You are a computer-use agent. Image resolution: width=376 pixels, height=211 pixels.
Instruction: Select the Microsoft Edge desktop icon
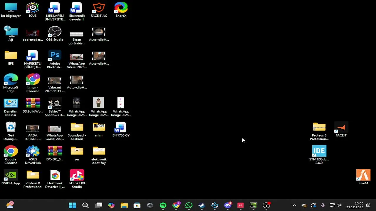click(x=11, y=84)
